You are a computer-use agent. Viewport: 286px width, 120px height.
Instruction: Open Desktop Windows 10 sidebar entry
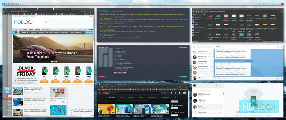coord(199,30)
